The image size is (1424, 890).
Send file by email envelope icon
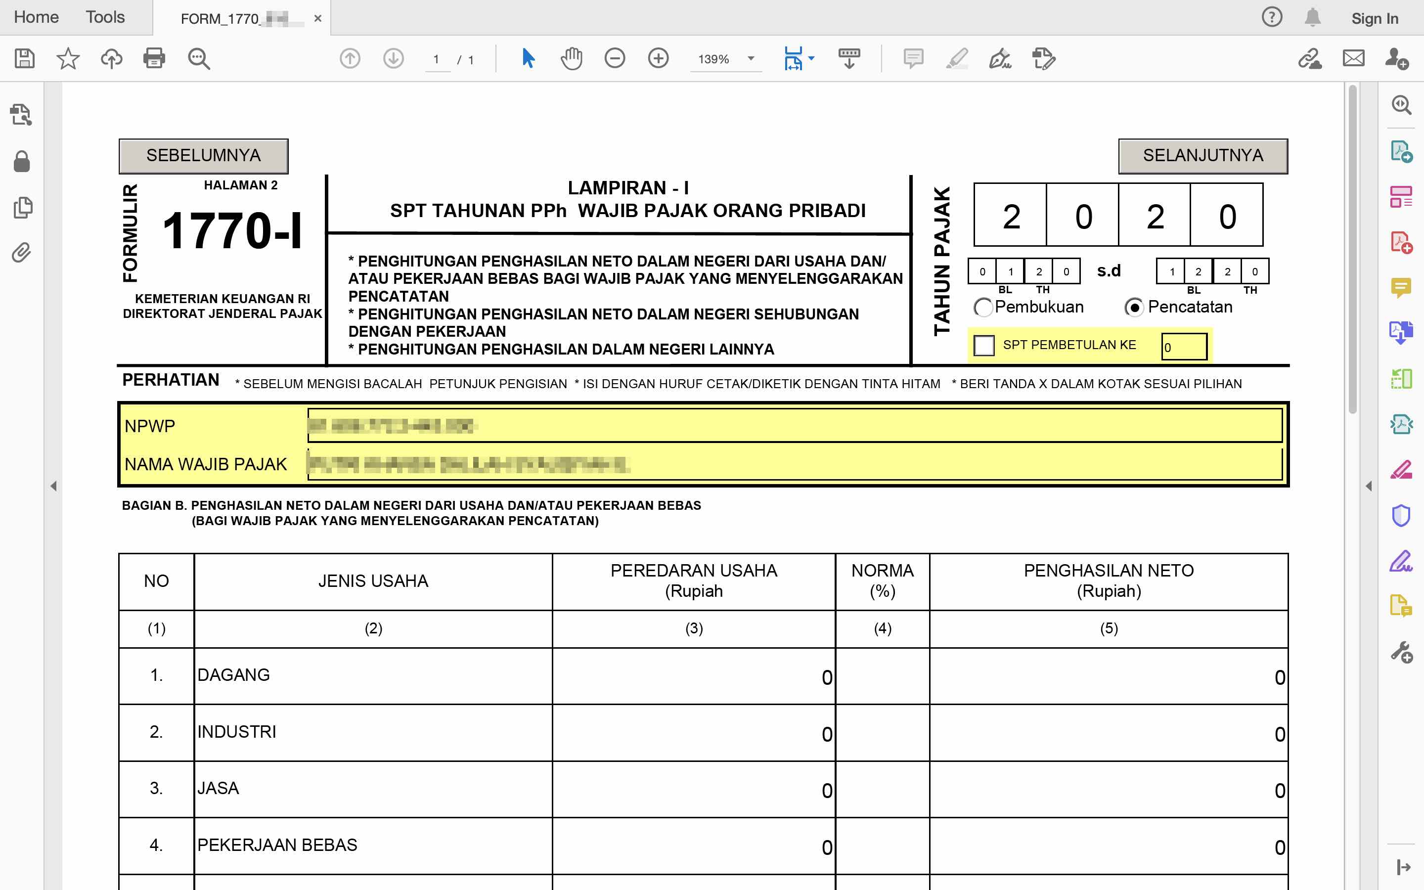click(1353, 58)
